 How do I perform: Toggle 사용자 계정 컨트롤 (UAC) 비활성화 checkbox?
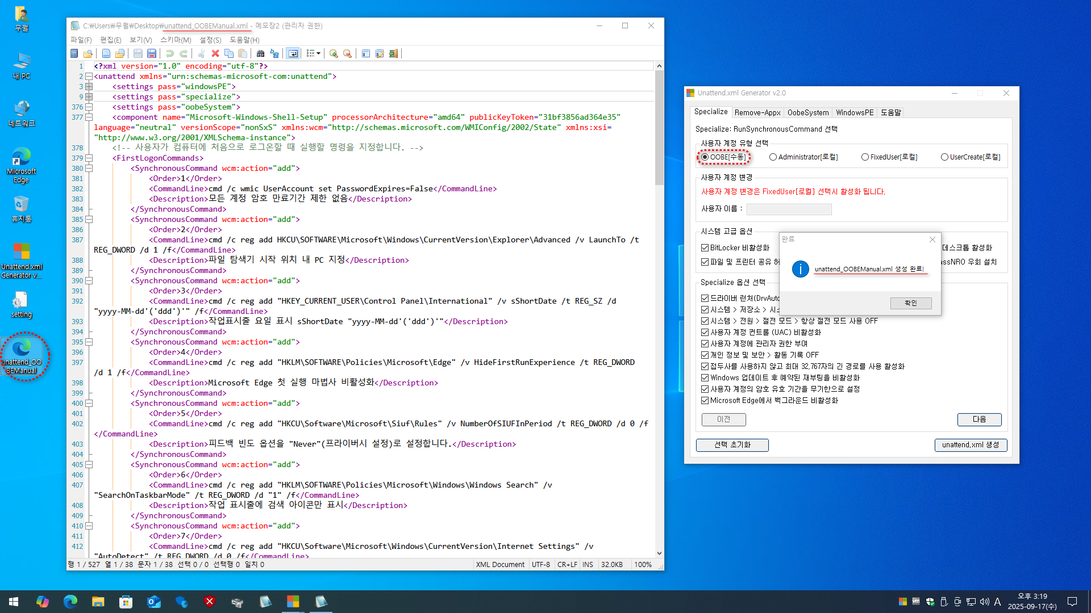705,333
